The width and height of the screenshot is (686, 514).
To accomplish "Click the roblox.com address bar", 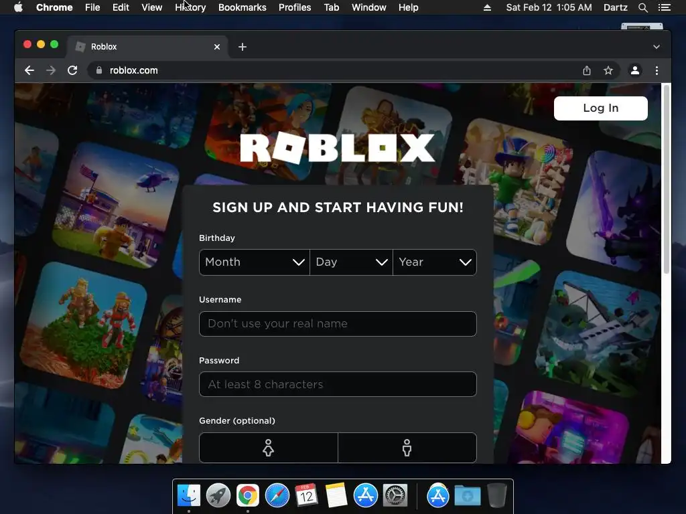I will [332, 70].
